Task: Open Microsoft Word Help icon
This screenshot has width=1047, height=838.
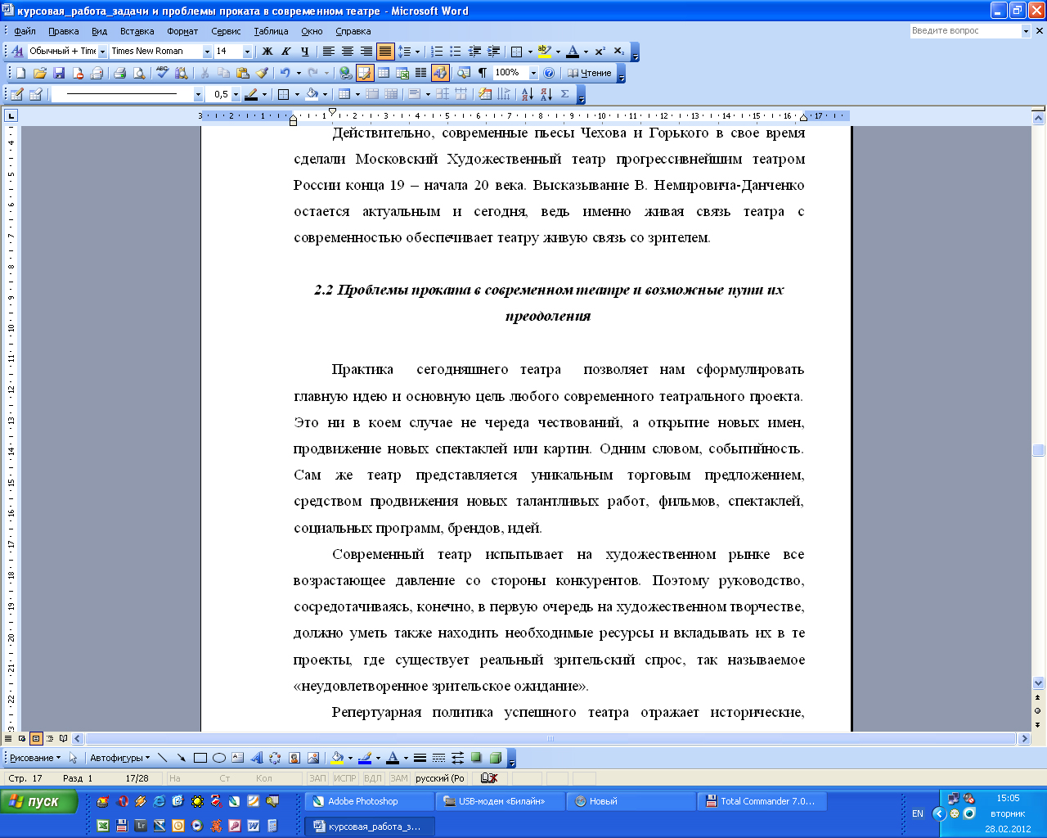Action: (549, 73)
